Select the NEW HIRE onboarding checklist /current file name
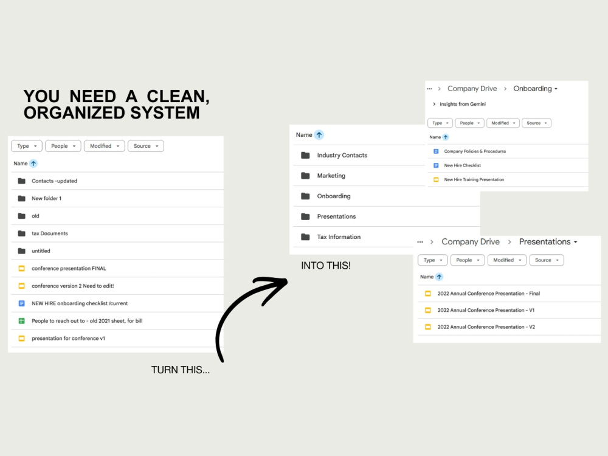This screenshot has width=608, height=456. (80, 303)
